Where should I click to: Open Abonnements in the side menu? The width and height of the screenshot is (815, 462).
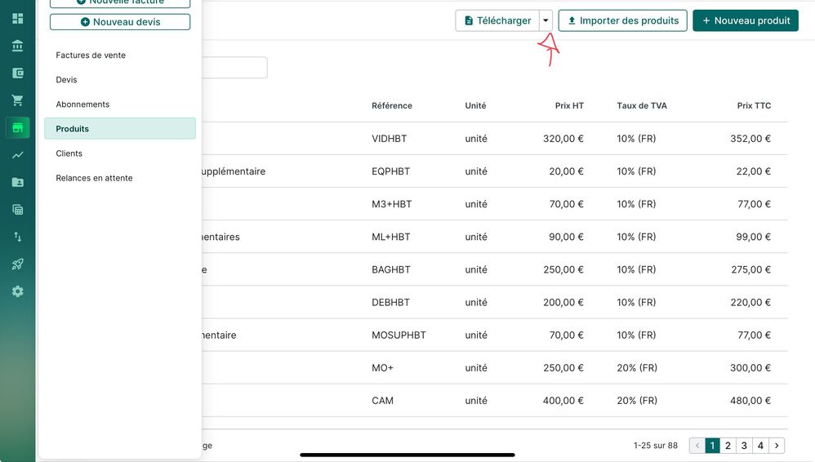(82, 104)
